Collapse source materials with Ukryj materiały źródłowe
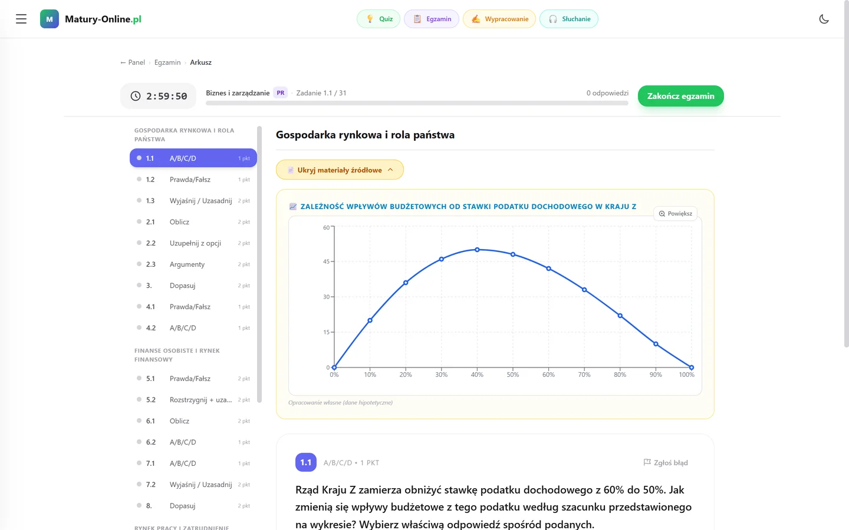Image resolution: width=849 pixels, height=530 pixels. tap(340, 170)
